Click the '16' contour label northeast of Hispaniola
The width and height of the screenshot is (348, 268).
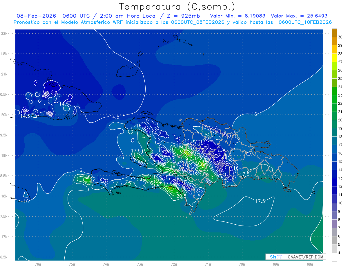(x=254, y=114)
